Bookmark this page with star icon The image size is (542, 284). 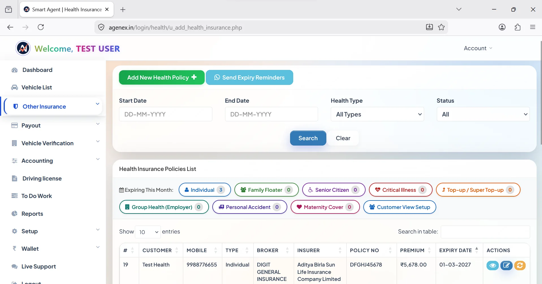(441, 27)
